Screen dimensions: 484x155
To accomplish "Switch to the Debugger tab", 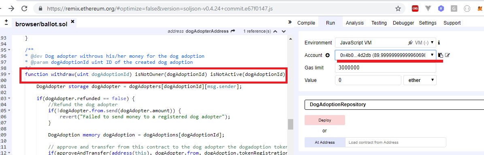I will (403, 23).
